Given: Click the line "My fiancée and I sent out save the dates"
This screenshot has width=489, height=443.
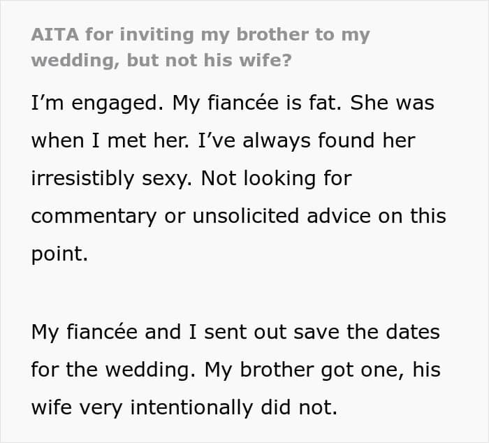Looking at the screenshot, I should coord(235,332).
